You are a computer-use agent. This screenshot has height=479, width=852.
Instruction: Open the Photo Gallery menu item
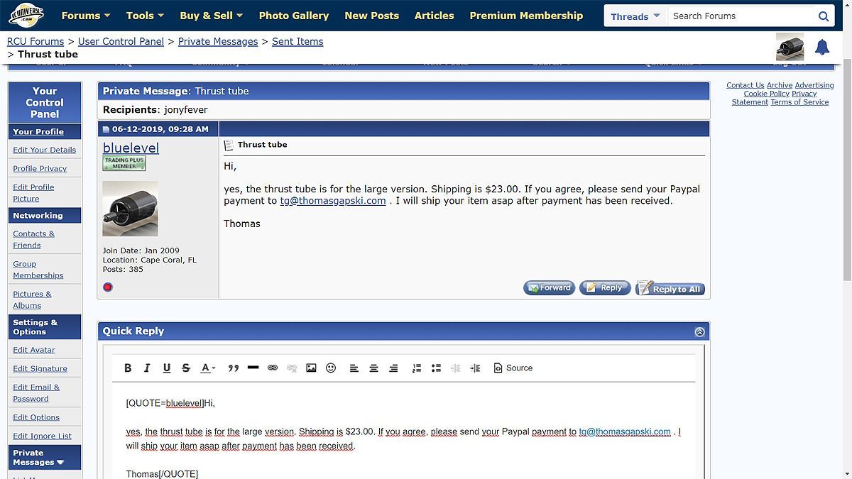click(293, 16)
